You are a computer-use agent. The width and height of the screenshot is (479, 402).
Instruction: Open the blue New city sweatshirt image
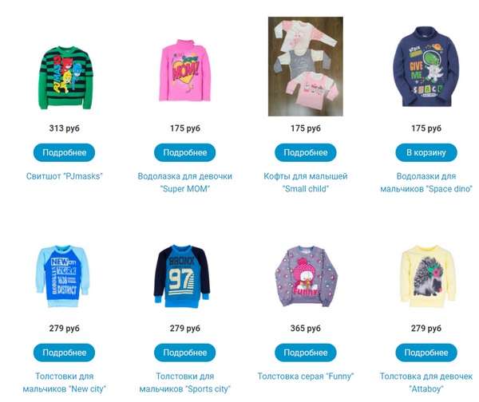tap(62, 276)
